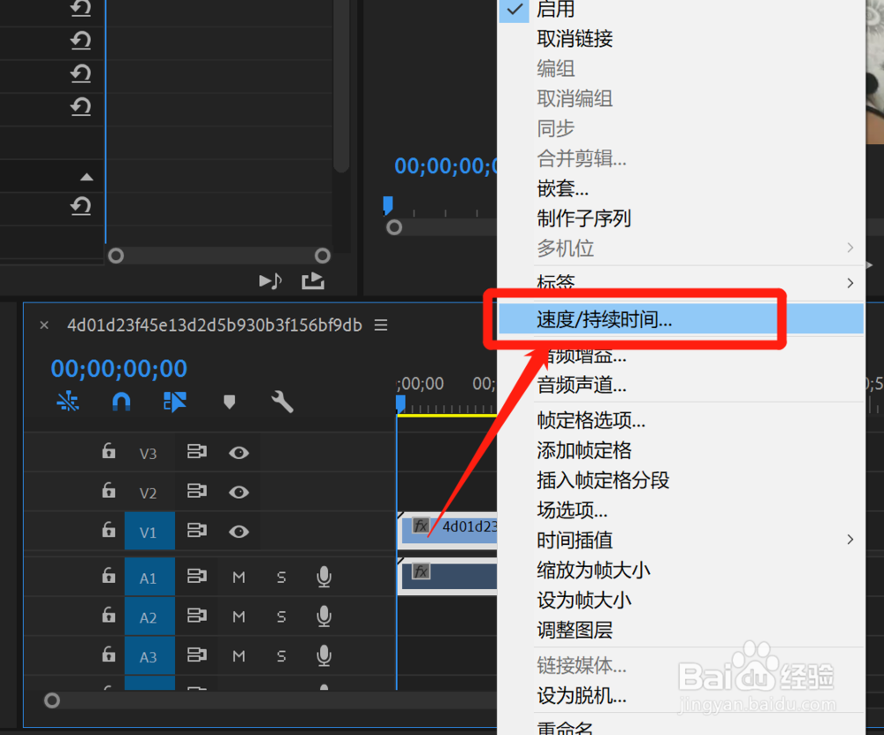
Task: Collapse effect group with up triangle
Action: click(87, 177)
